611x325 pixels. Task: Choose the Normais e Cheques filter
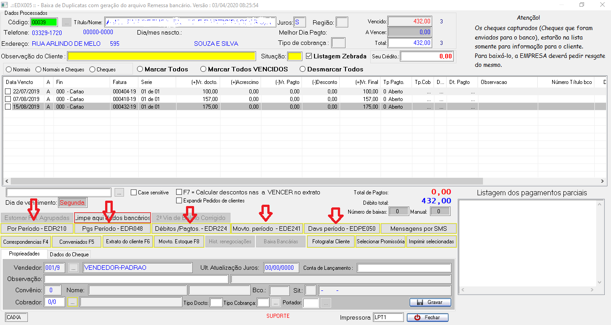tap(38, 70)
